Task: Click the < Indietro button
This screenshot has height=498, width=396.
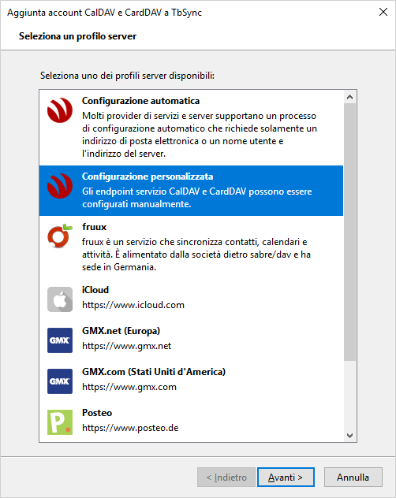Action: point(226,477)
